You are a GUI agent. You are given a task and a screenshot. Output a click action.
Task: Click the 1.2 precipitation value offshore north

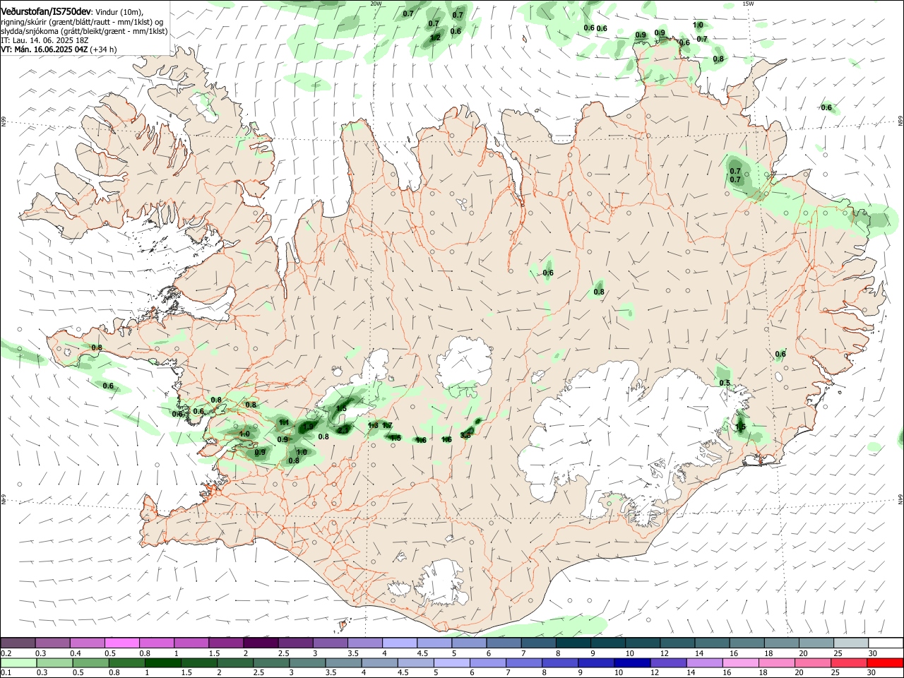tap(435, 37)
